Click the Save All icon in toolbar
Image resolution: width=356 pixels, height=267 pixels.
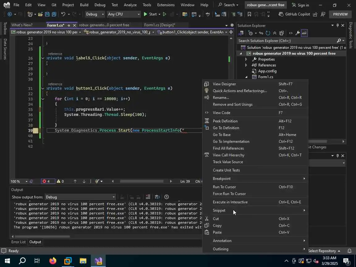point(54,14)
